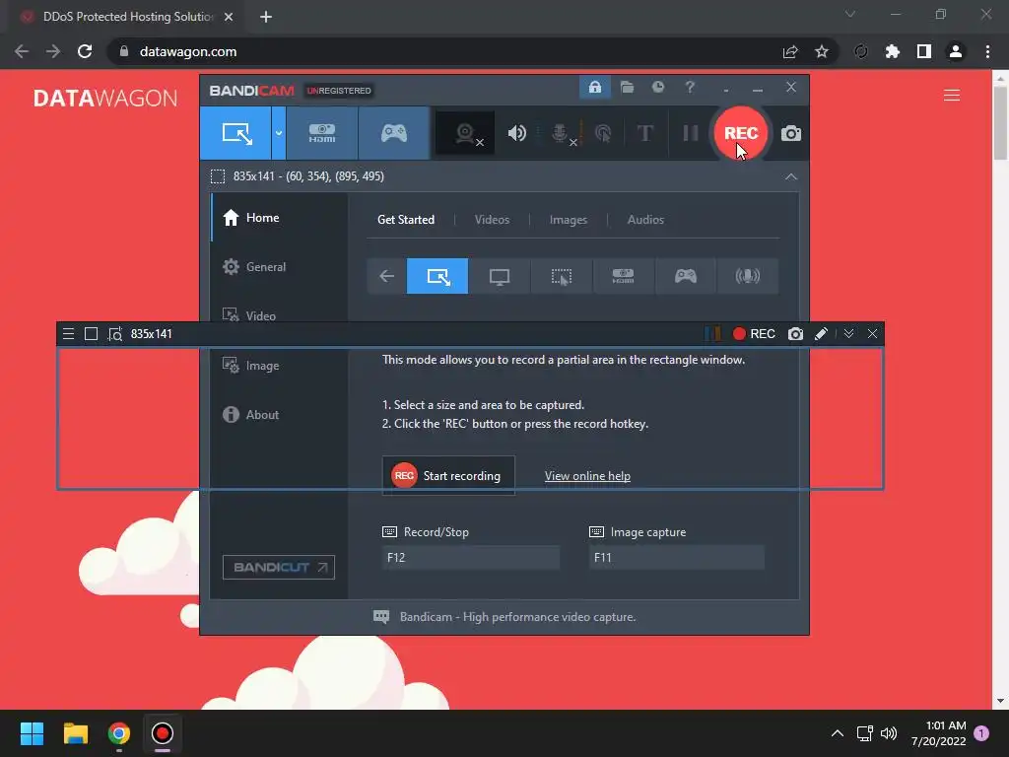Screen dimensions: 1009x757
Task: Switch to the Audios tab
Action: (645, 220)
